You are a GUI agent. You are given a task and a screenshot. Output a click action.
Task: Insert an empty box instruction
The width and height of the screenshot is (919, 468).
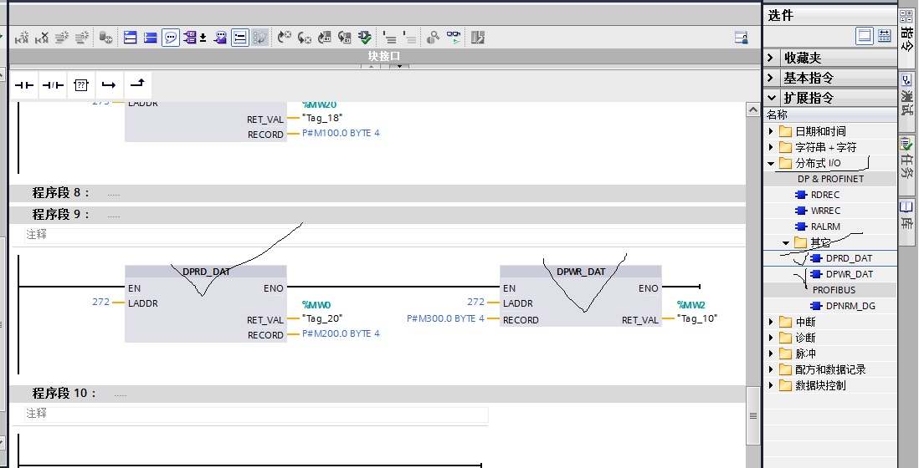click(x=81, y=85)
